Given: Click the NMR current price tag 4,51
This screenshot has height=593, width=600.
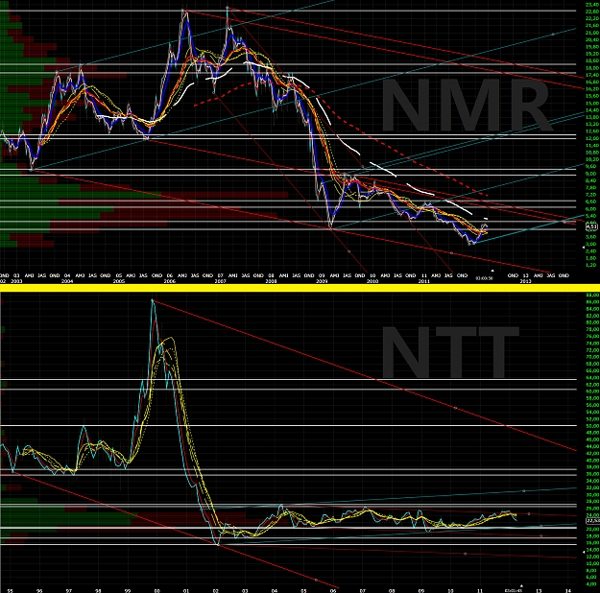Looking at the screenshot, I should [x=591, y=226].
